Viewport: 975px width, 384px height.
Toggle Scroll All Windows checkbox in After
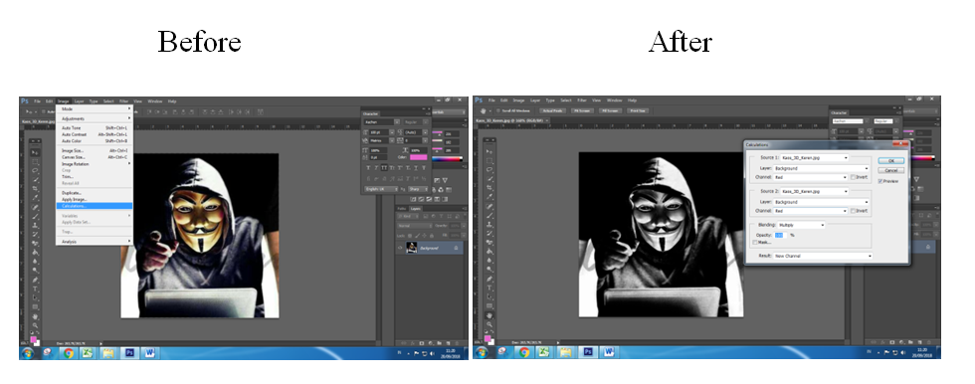[x=498, y=110]
